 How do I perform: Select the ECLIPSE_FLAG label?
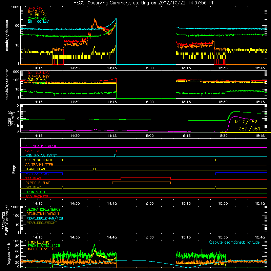37,174
